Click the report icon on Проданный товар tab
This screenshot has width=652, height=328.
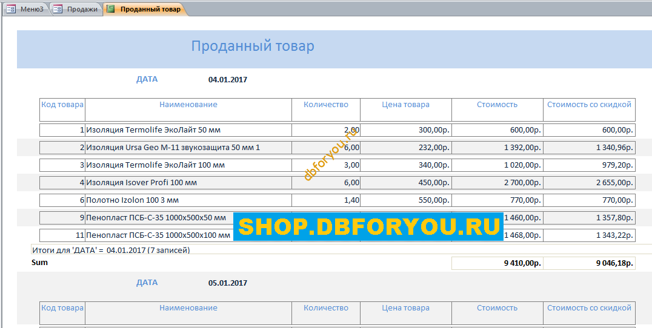(111, 9)
